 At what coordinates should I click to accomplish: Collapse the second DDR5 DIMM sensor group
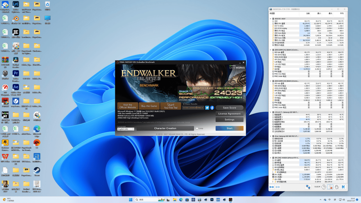(271, 81)
